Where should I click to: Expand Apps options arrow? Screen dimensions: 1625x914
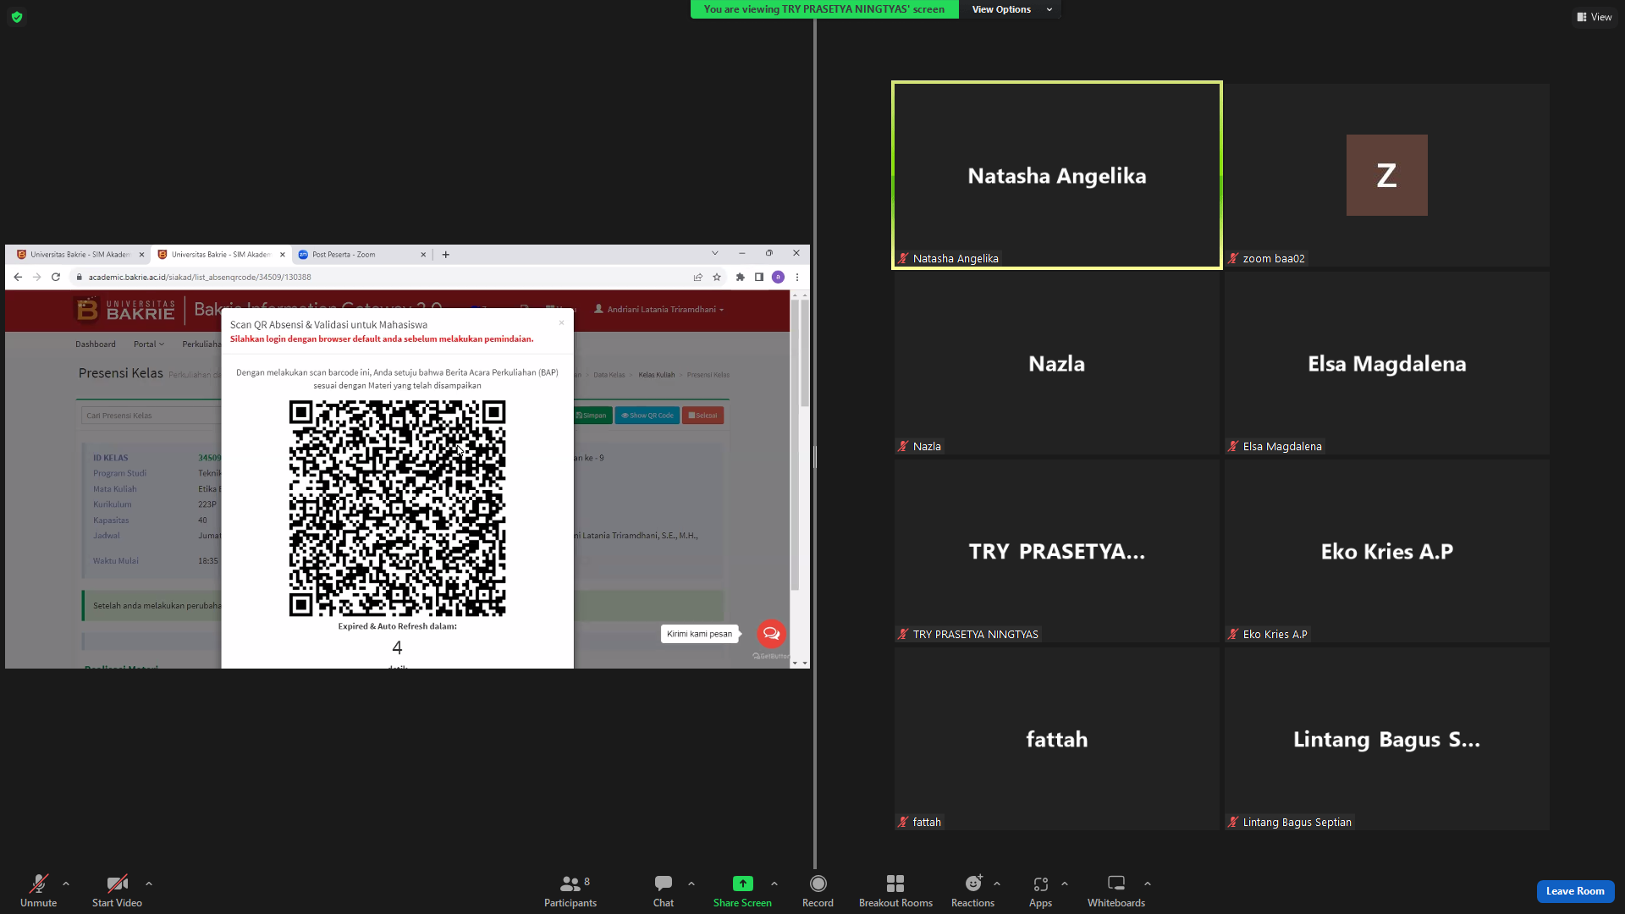[x=1065, y=884]
